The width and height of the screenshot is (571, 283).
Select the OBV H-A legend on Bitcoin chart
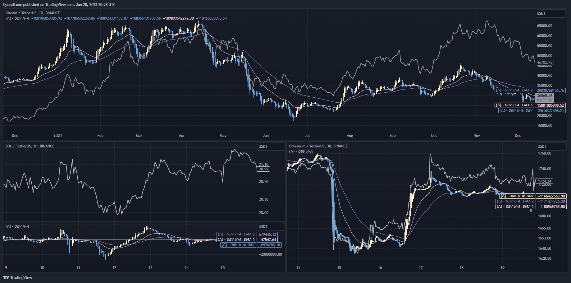click(17, 18)
